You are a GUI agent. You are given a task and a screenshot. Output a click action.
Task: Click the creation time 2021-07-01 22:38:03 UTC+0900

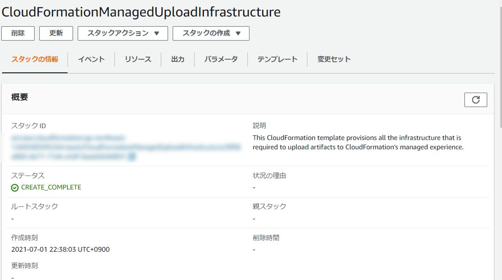(x=60, y=249)
